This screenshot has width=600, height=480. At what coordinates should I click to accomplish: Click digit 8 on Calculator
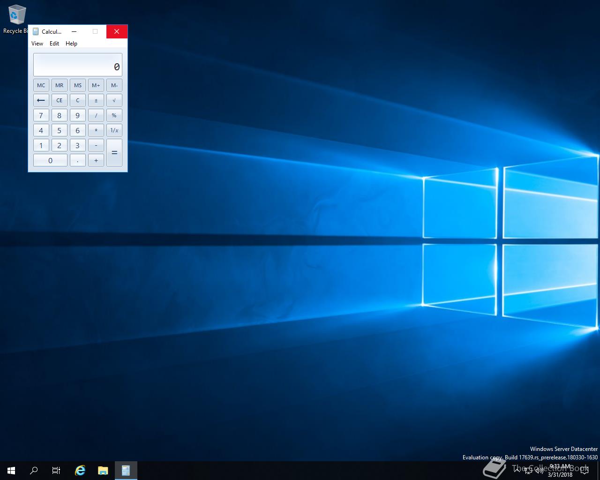59,115
